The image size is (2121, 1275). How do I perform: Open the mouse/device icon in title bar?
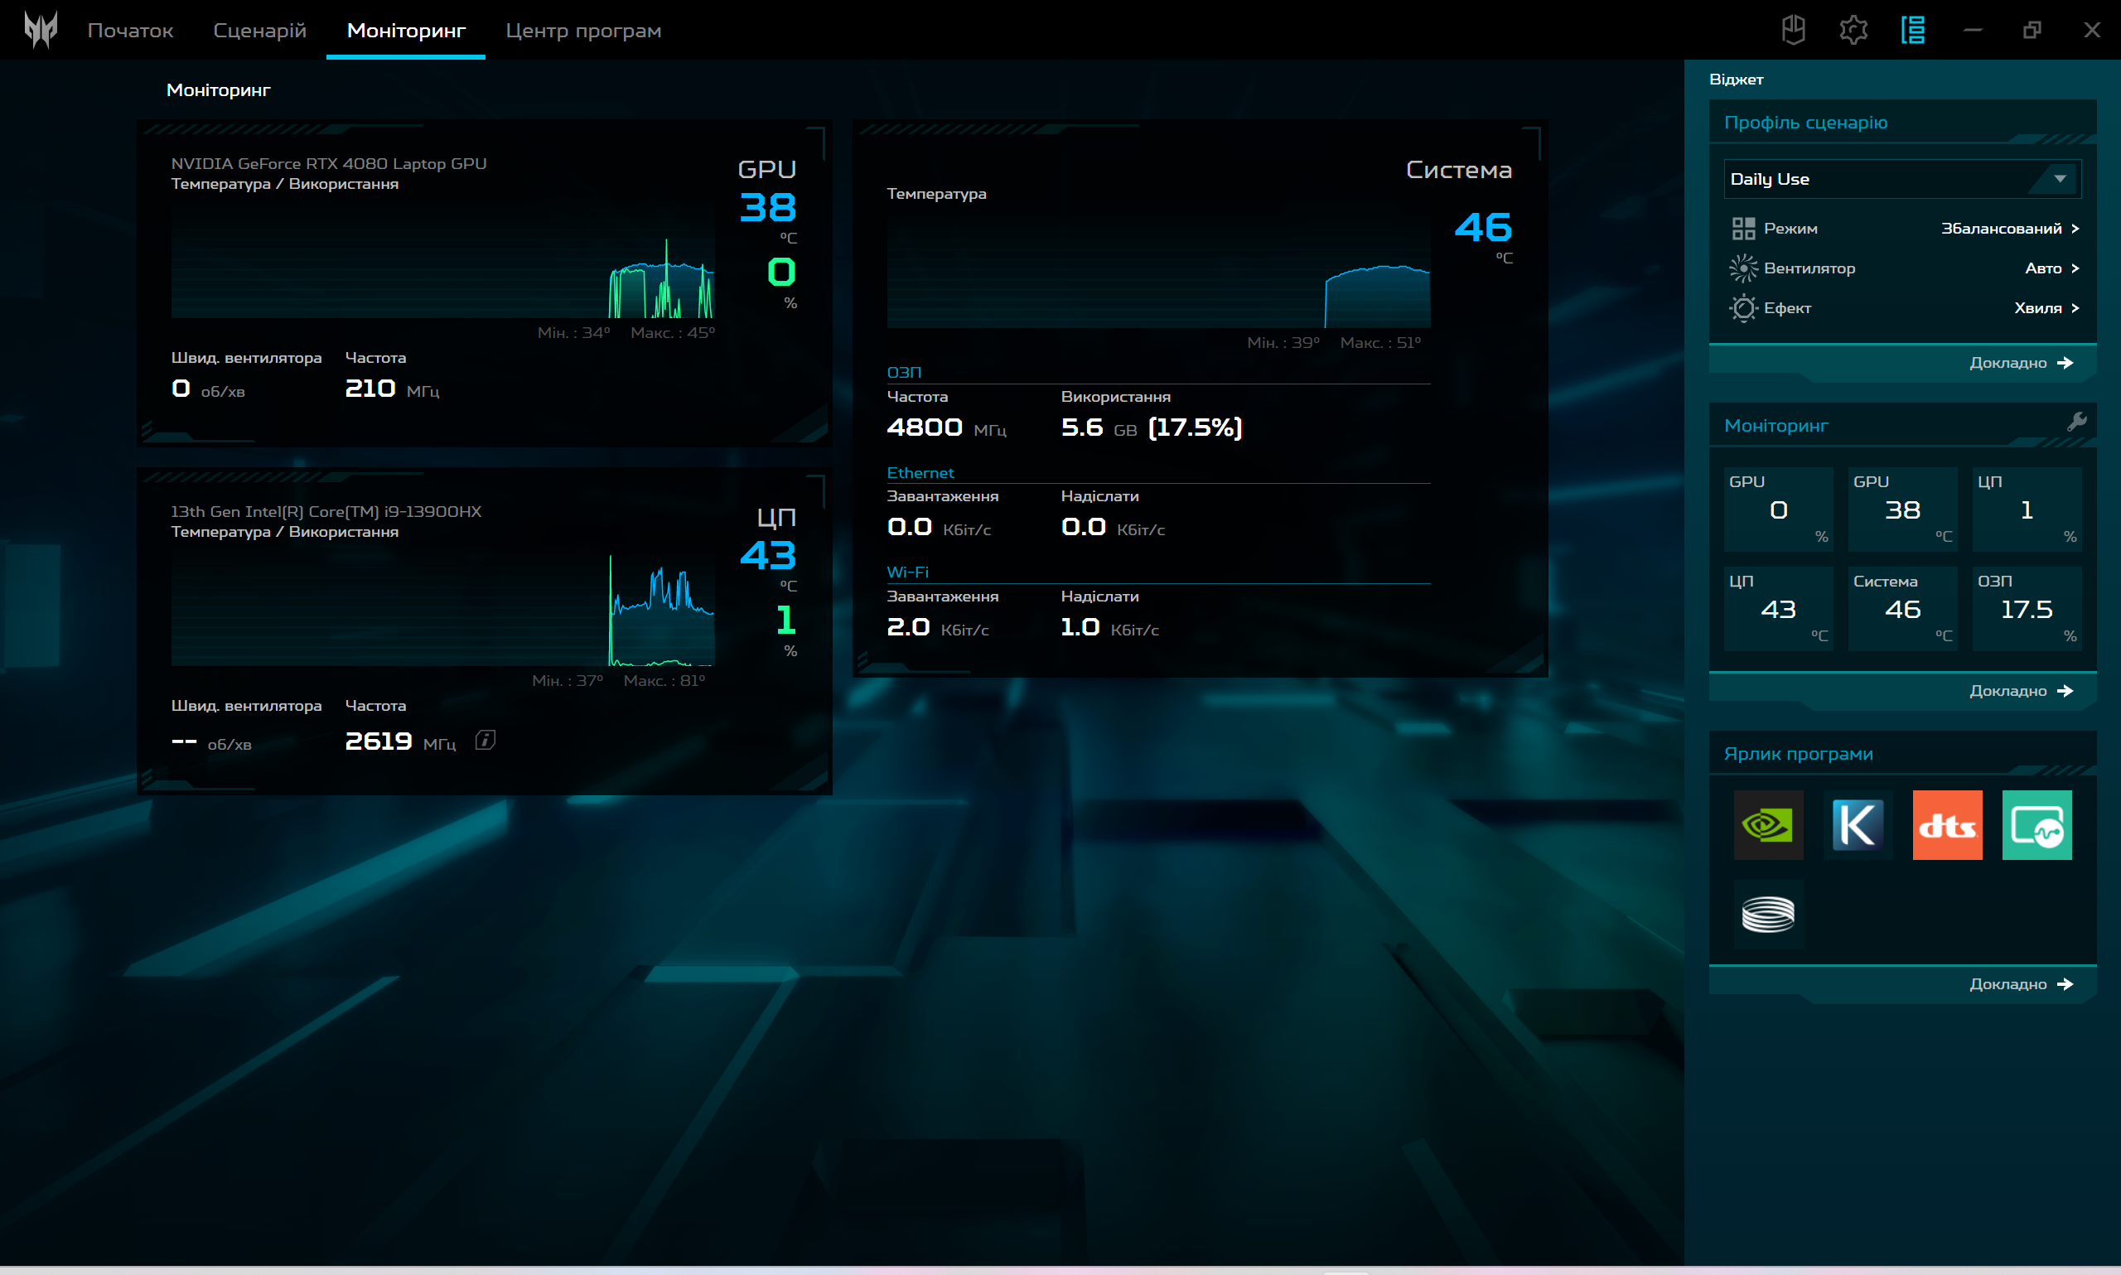[1793, 30]
